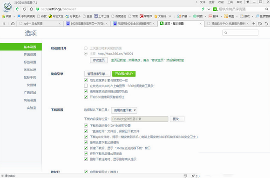This screenshot has width=270, height=178.
Task: Select the 主页 startup radio option
Action: coord(86,54)
